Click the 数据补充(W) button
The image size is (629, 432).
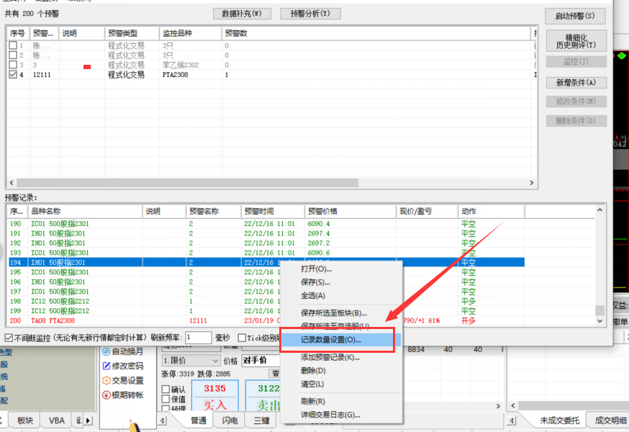click(242, 14)
